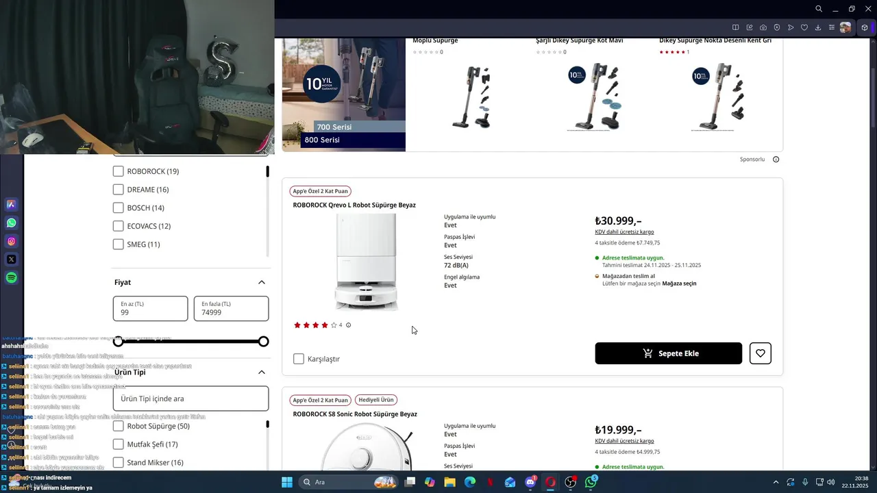Click the Hediyeli Ürün badge on S8 Sonic
Screen dimensions: 877x493
(377, 400)
